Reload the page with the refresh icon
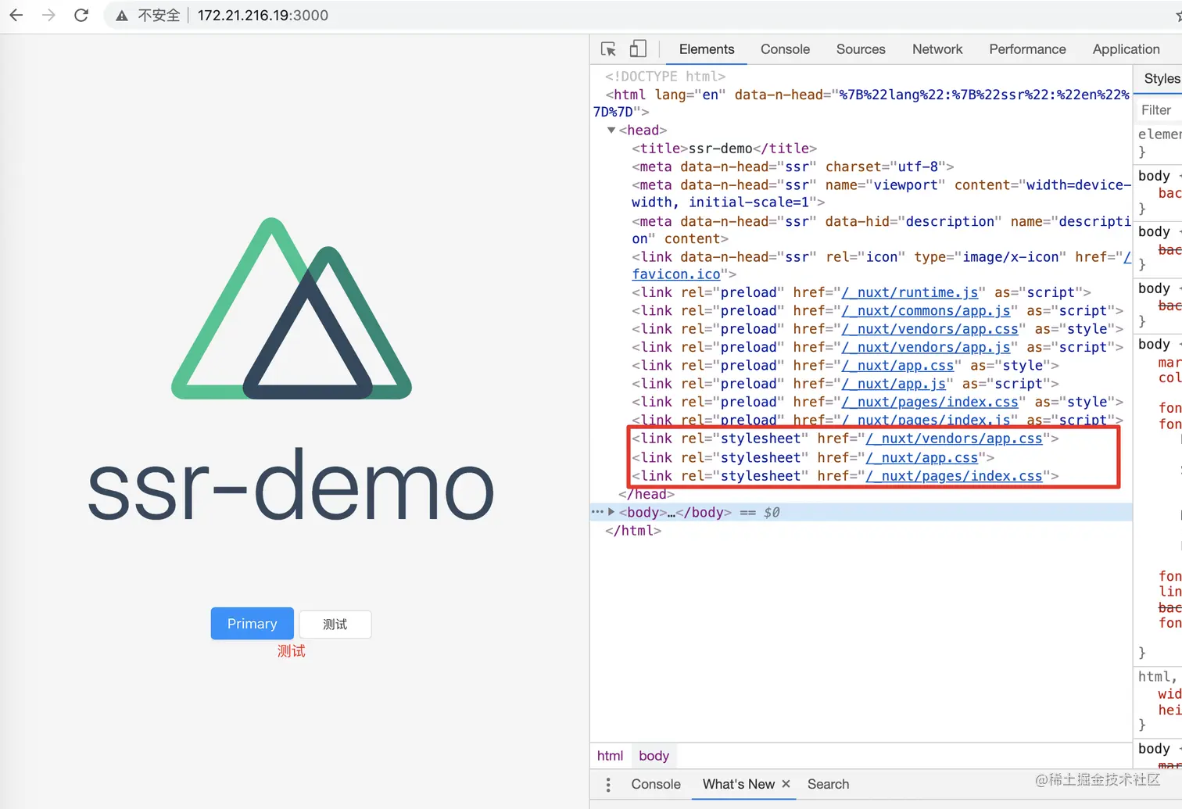The width and height of the screenshot is (1182, 809). pos(81,15)
